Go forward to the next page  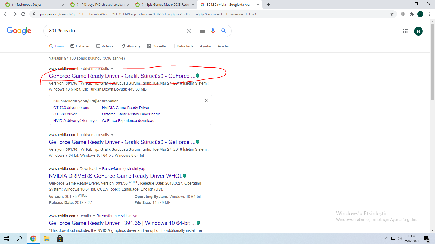point(15,14)
